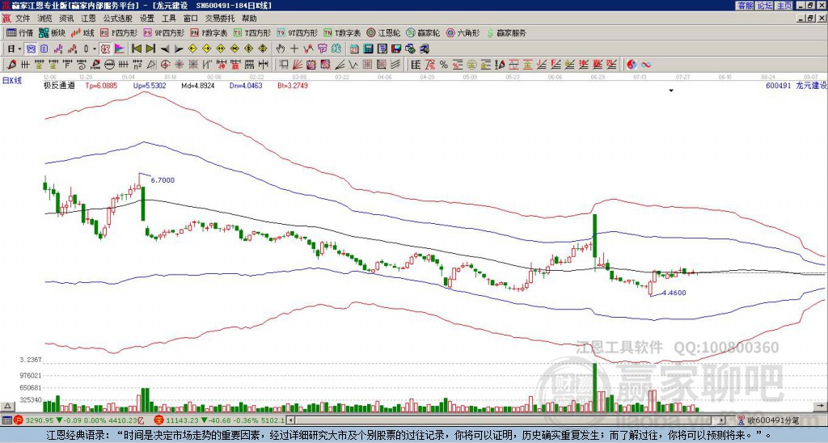Viewport: 828px width, 443px height.
Task: Step chart right with black right arrow
Action: tap(179, 49)
